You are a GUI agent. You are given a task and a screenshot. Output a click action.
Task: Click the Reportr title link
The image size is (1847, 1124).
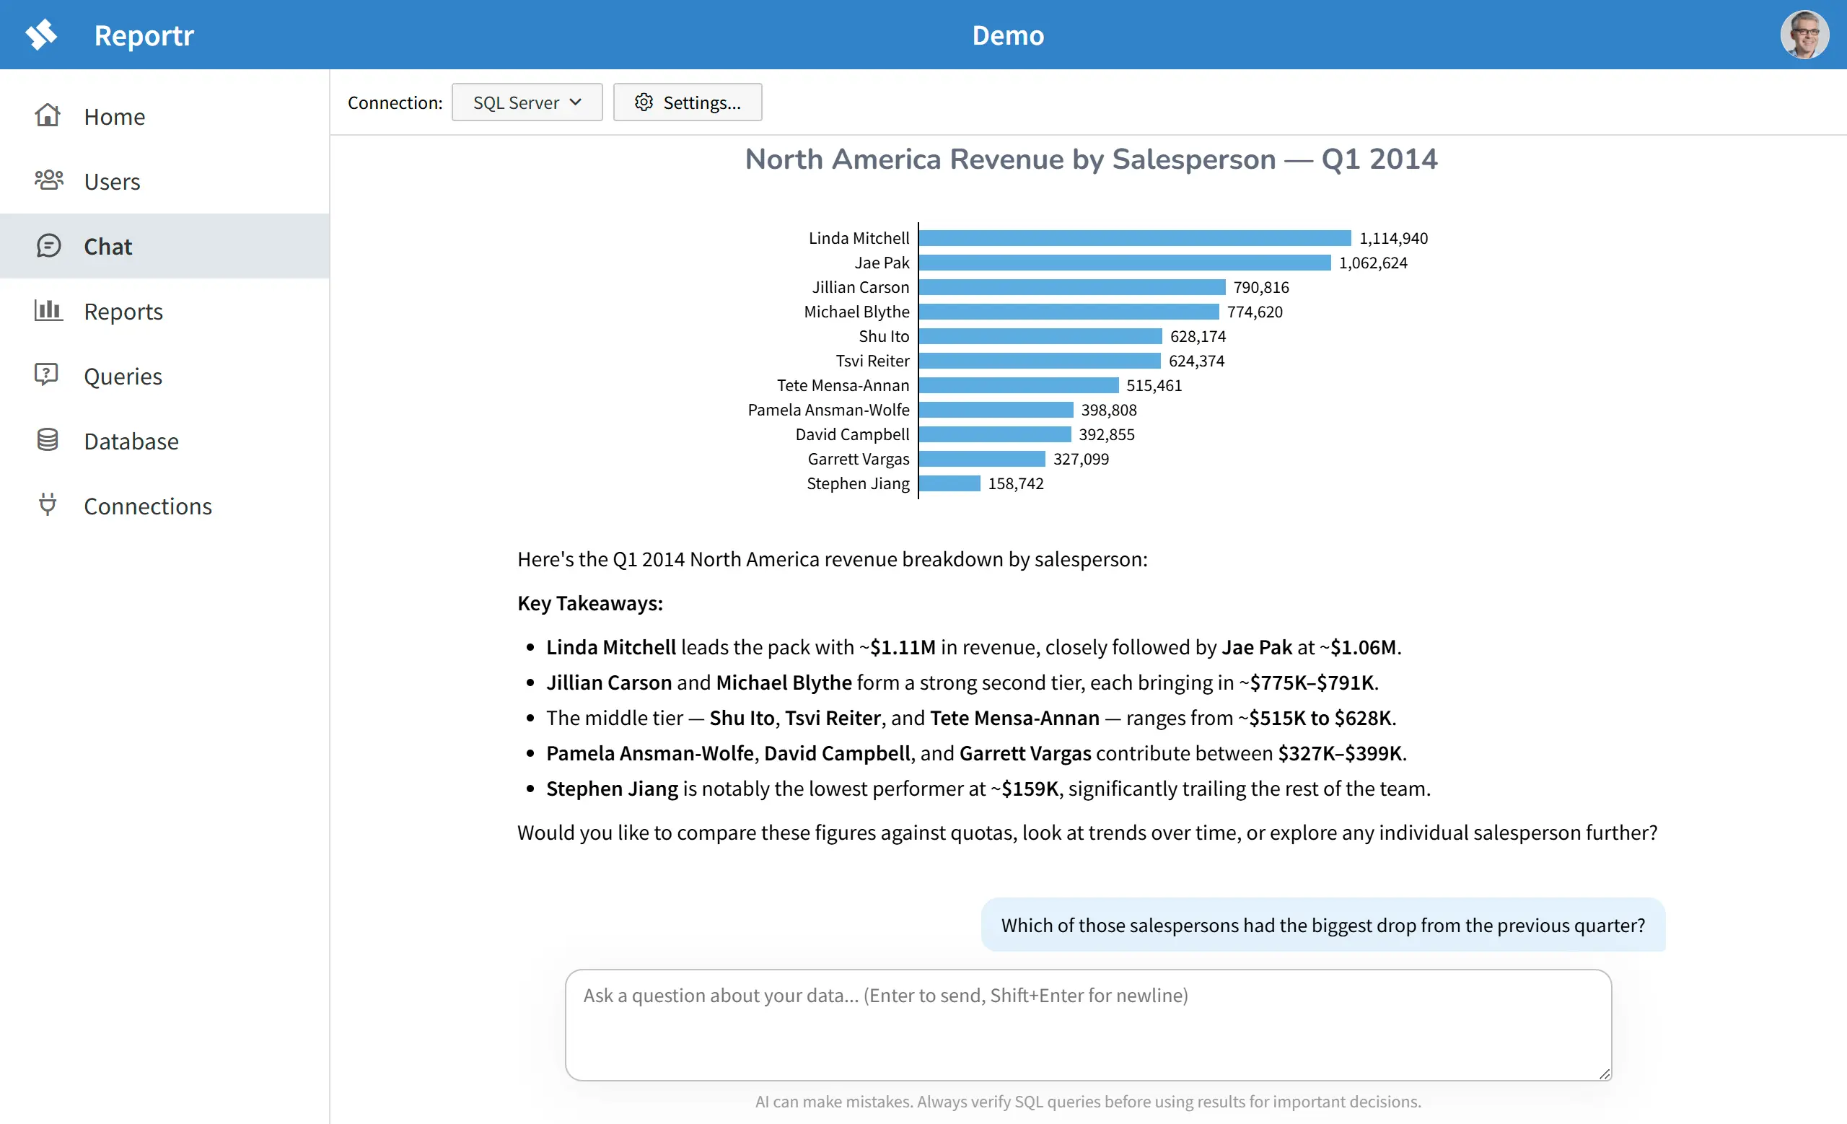[x=144, y=35]
